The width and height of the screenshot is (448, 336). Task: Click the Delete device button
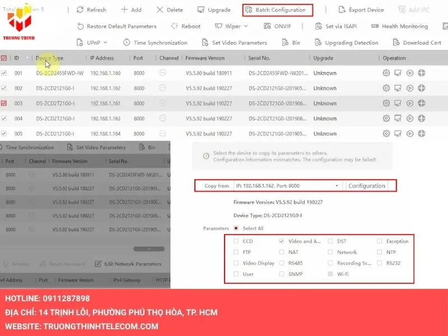click(160, 10)
